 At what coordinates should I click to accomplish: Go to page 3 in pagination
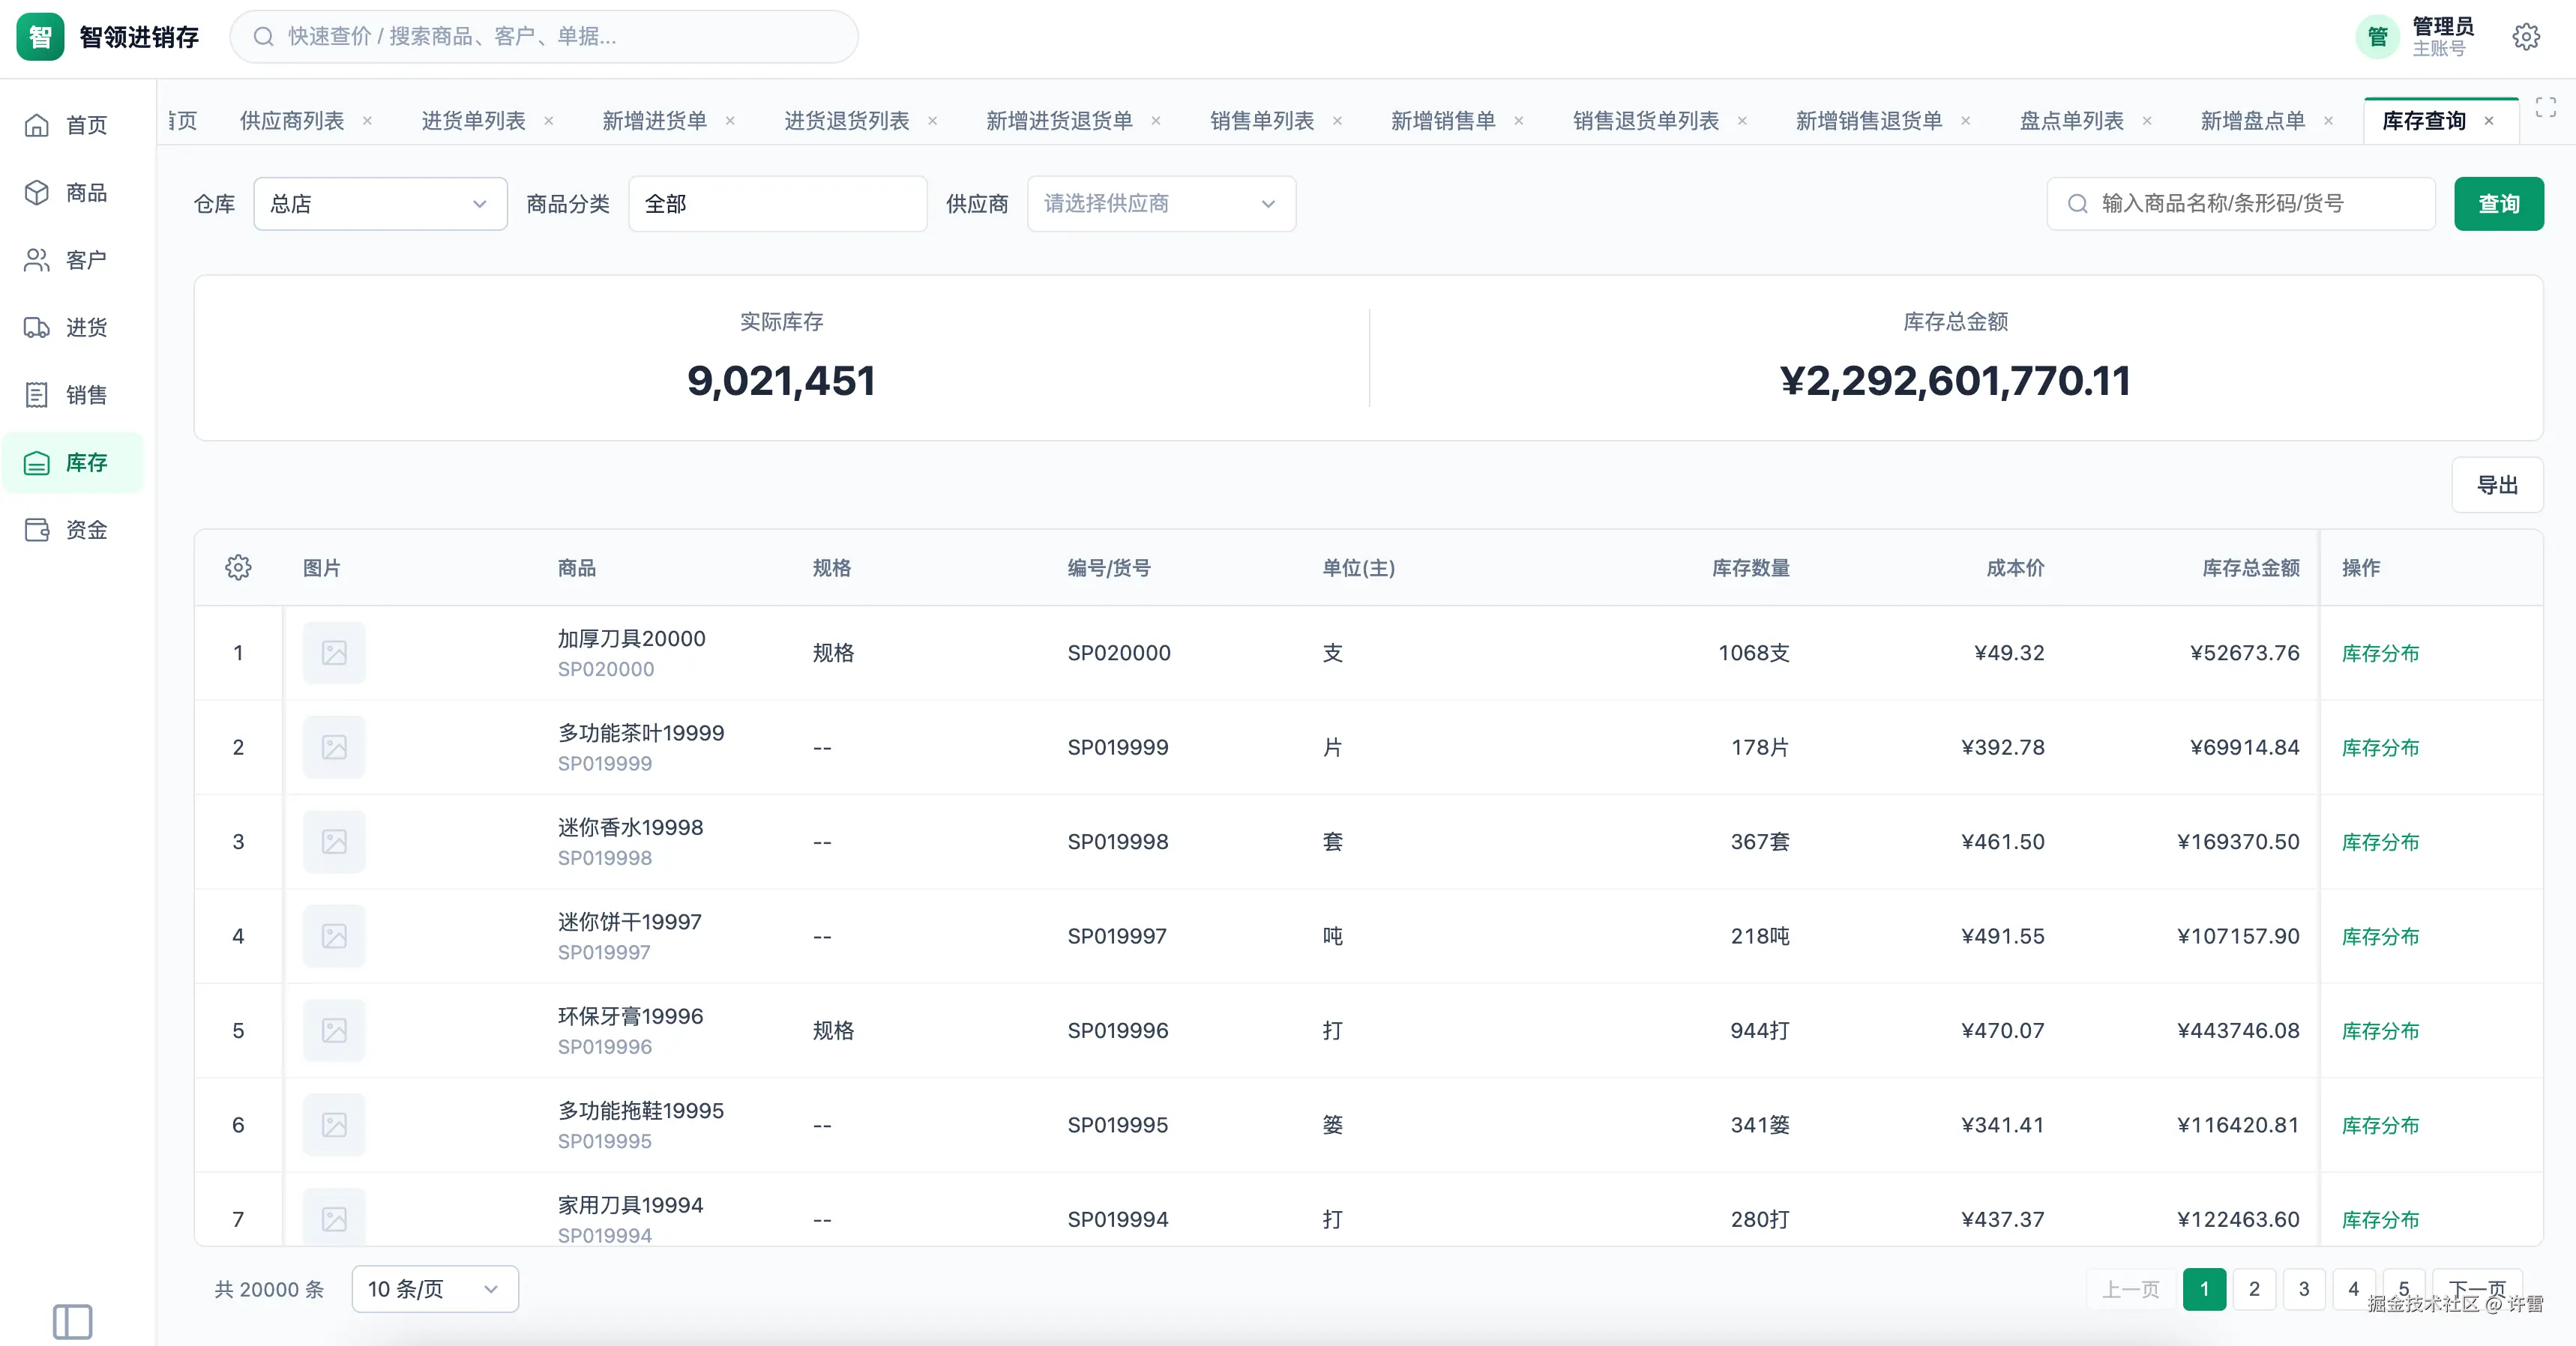coord(2304,1289)
